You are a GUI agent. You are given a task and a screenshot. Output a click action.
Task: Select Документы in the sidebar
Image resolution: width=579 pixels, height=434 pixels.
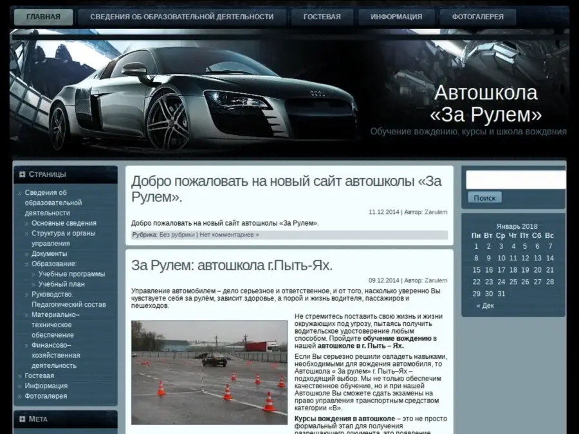point(49,254)
